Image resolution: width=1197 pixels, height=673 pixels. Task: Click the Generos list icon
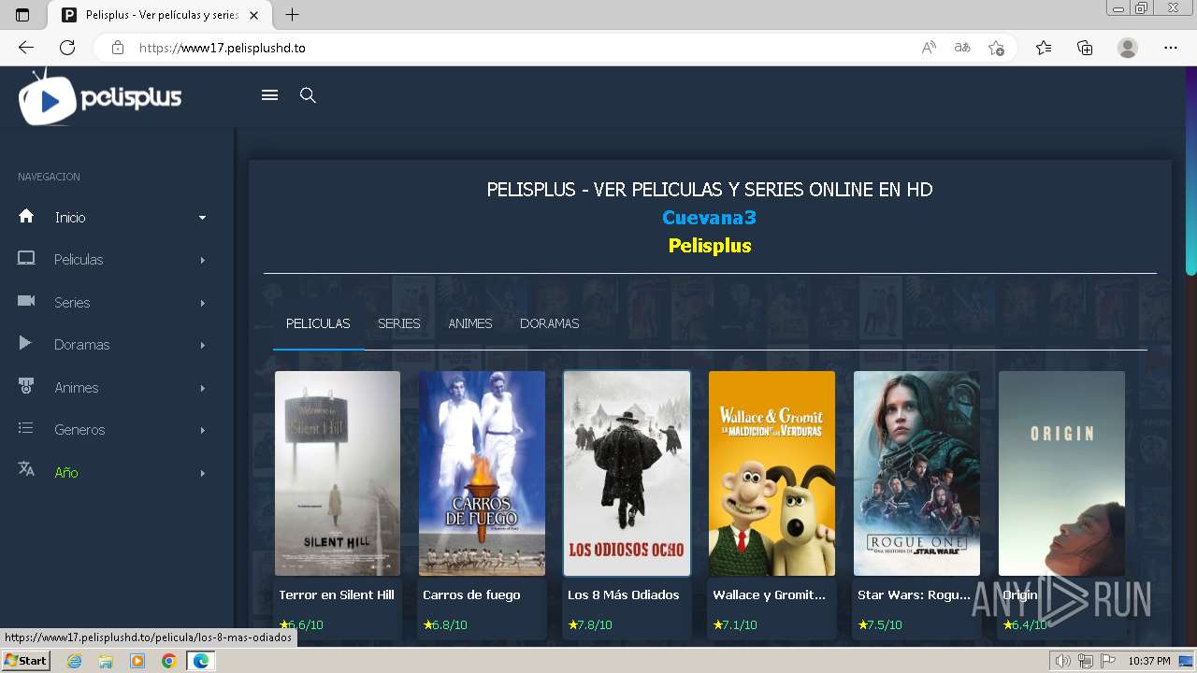click(x=26, y=428)
